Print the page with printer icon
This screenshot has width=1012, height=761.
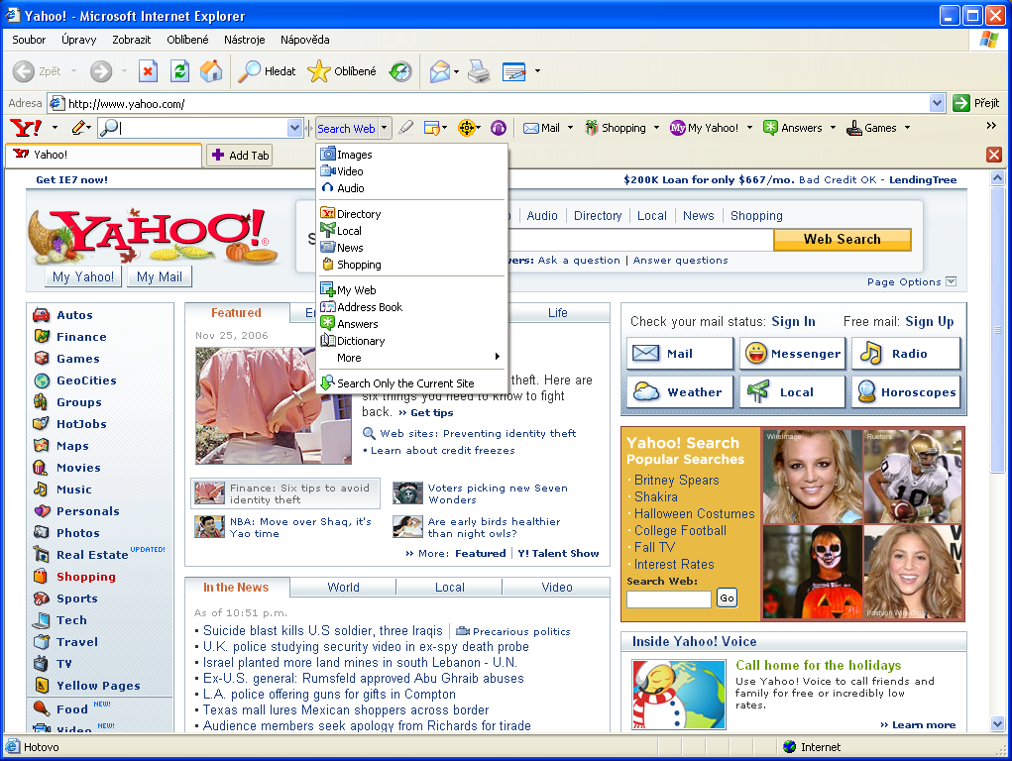479,71
